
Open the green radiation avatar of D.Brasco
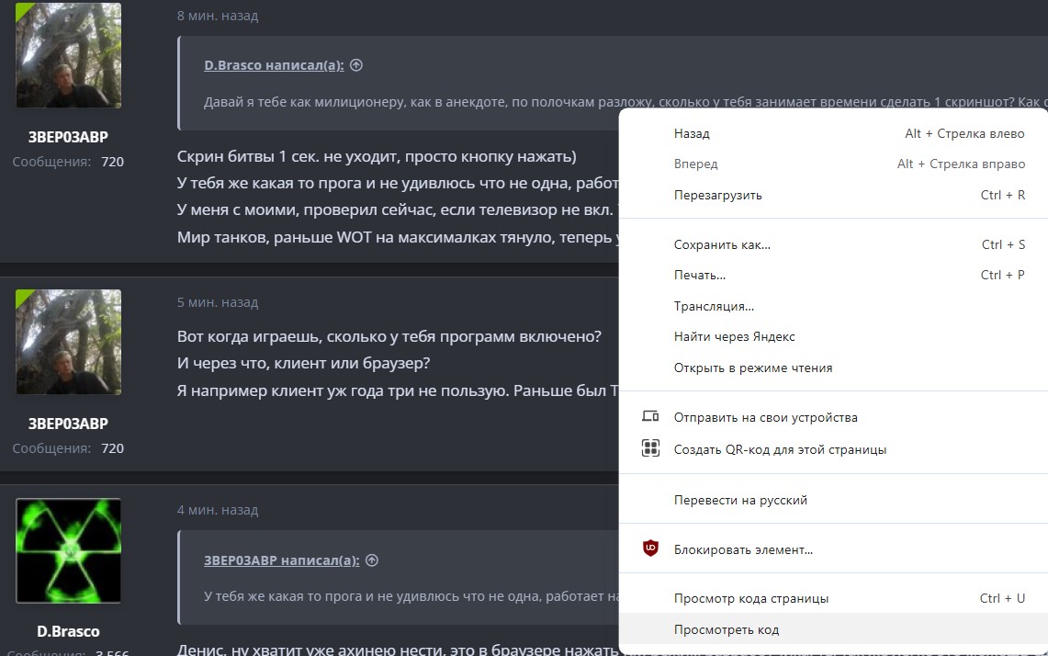pos(68,550)
